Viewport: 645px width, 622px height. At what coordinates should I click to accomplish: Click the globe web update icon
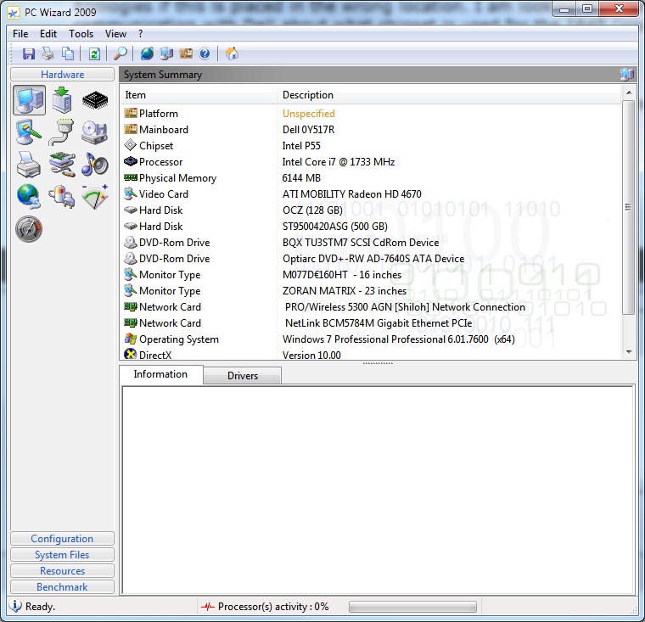click(147, 53)
